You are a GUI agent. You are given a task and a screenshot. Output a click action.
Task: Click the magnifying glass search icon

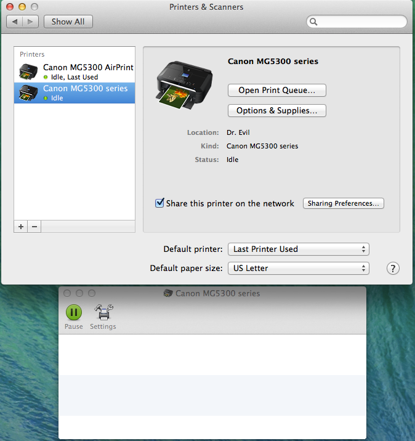pyautogui.click(x=313, y=22)
